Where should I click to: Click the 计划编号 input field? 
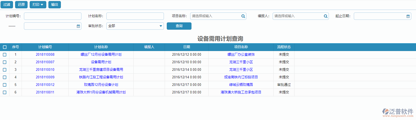coord(53,16)
